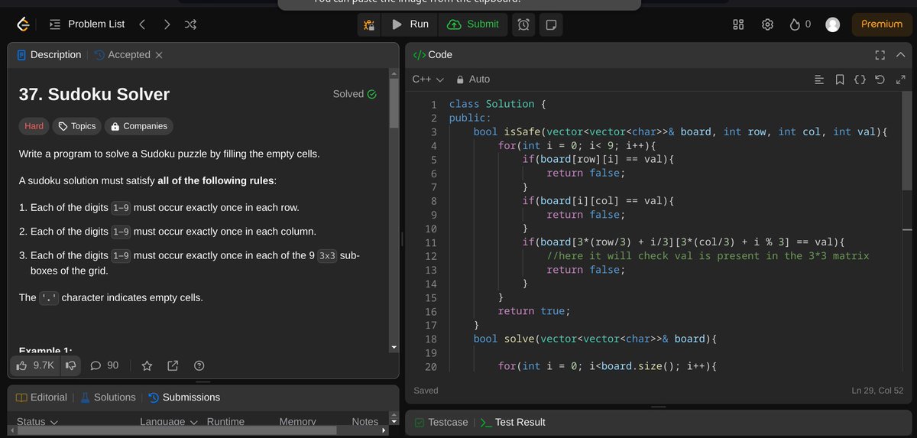Like the problem thumbs up 9.7K
This screenshot has height=438, width=917.
pyautogui.click(x=35, y=365)
